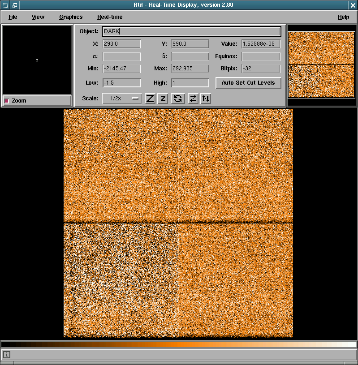The image size is (358, 365).
Task: Click the colormap gradient bar
Action: tap(179, 344)
